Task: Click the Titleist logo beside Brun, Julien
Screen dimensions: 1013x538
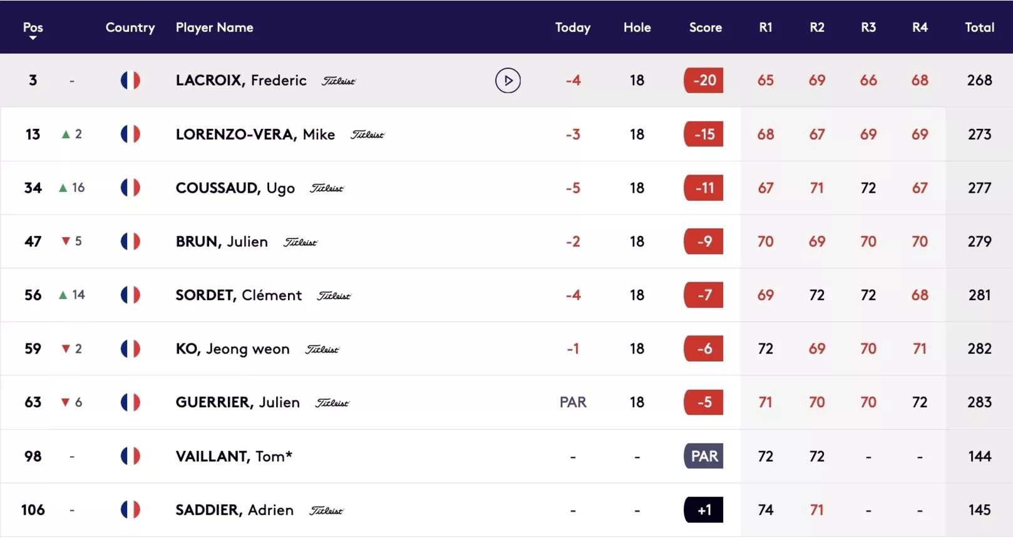Action: tap(301, 242)
